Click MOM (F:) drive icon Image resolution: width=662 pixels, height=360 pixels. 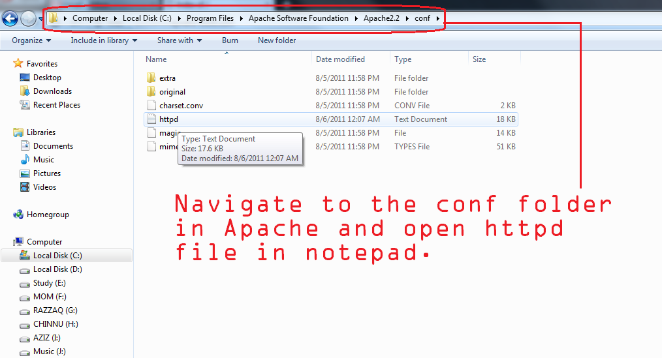click(x=25, y=297)
